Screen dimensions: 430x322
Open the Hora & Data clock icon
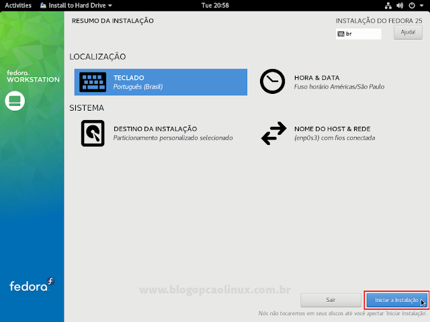pos(272,81)
